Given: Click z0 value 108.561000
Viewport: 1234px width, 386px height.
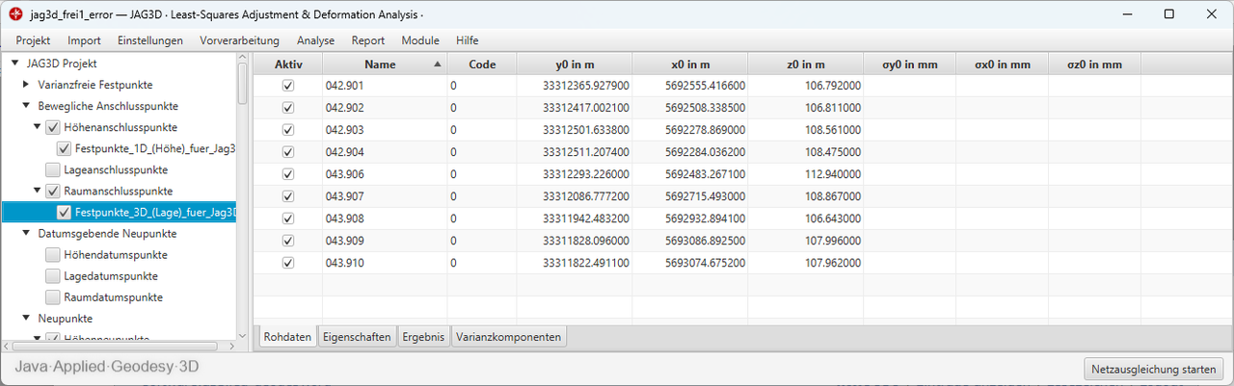Looking at the screenshot, I should coord(831,130).
